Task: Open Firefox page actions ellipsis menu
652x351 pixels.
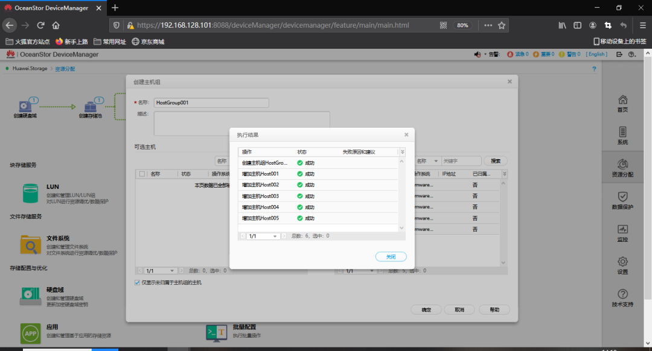Action: (x=488, y=25)
